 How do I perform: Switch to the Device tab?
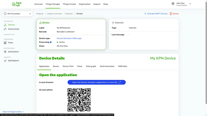(x=56, y=66)
